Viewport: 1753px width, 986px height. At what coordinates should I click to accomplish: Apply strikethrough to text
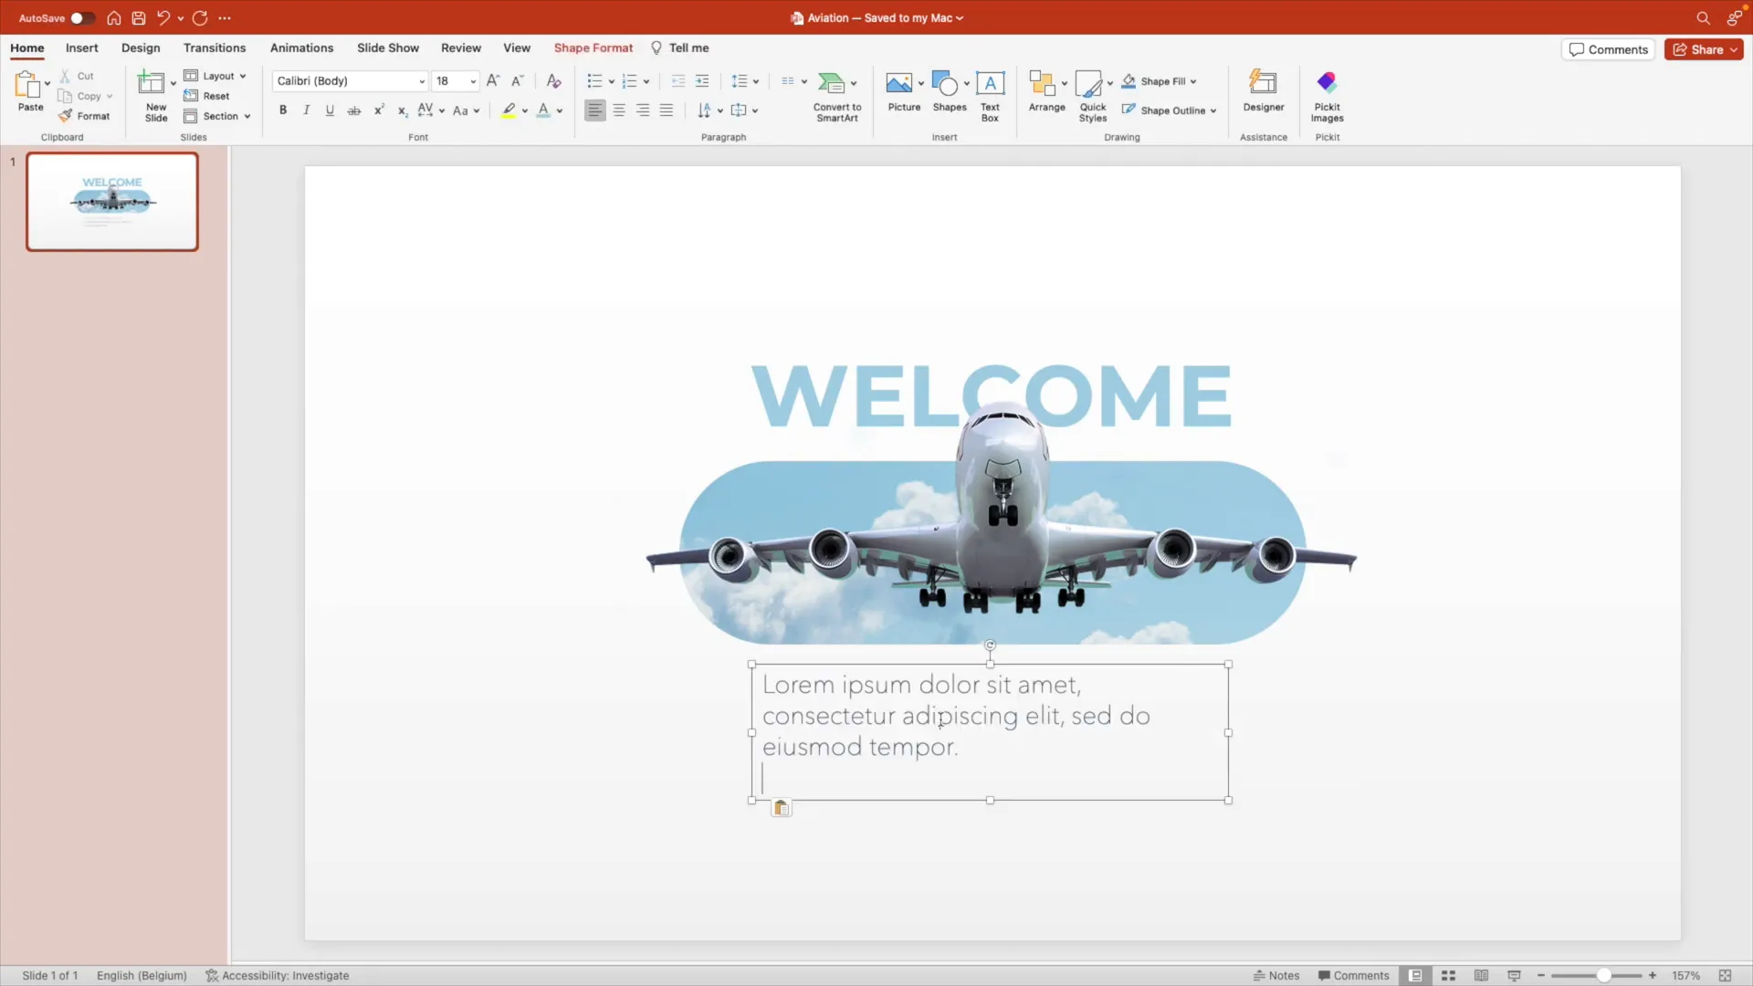coord(354,110)
